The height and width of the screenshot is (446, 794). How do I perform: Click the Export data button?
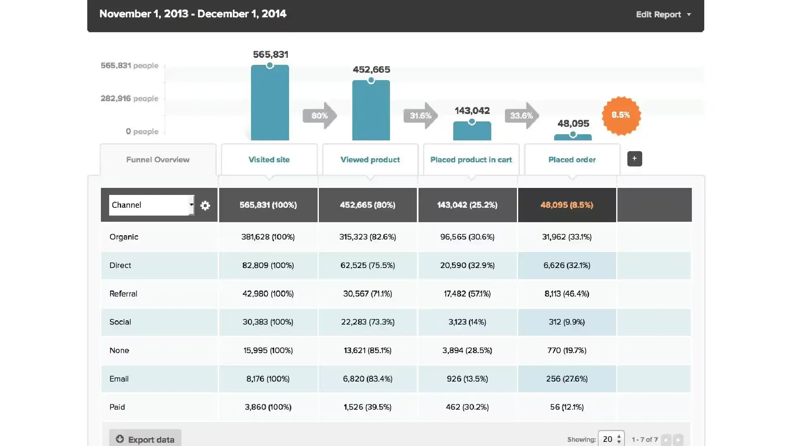145,439
